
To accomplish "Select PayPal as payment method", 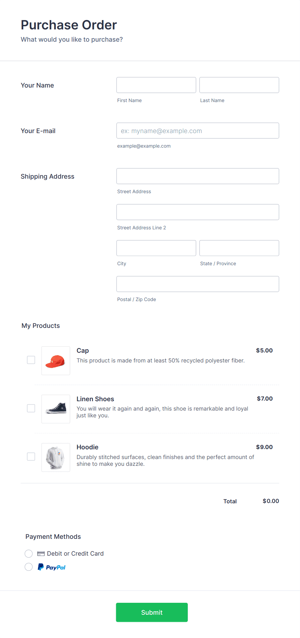I will 29,567.
